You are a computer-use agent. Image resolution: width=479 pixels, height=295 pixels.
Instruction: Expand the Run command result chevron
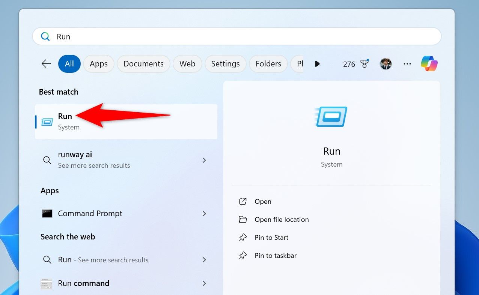tap(204, 283)
